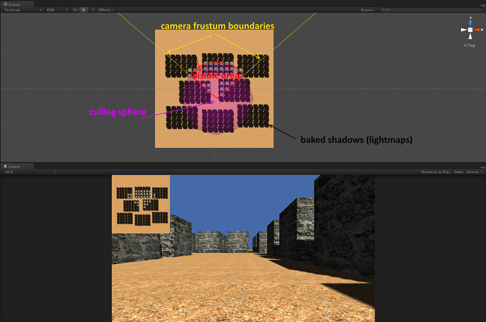Click the search magnifier in the All field

coord(383,9)
